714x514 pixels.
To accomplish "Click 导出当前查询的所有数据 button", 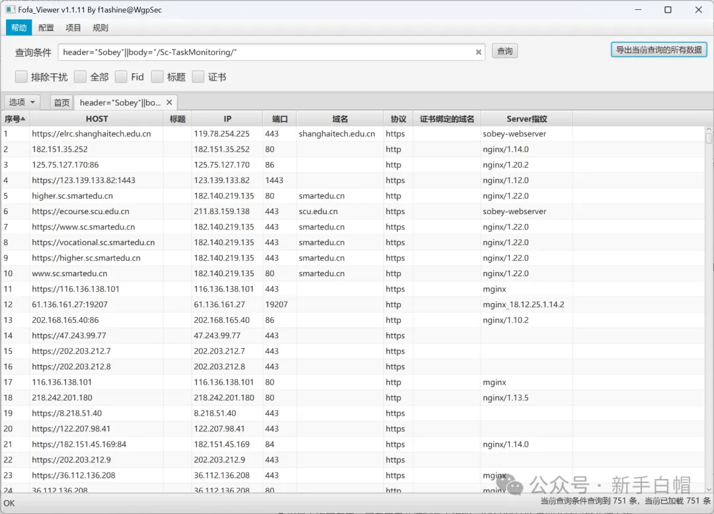I will (x=658, y=50).
